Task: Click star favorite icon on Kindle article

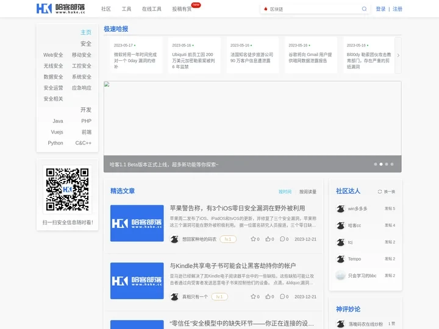Action: click(x=253, y=297)
